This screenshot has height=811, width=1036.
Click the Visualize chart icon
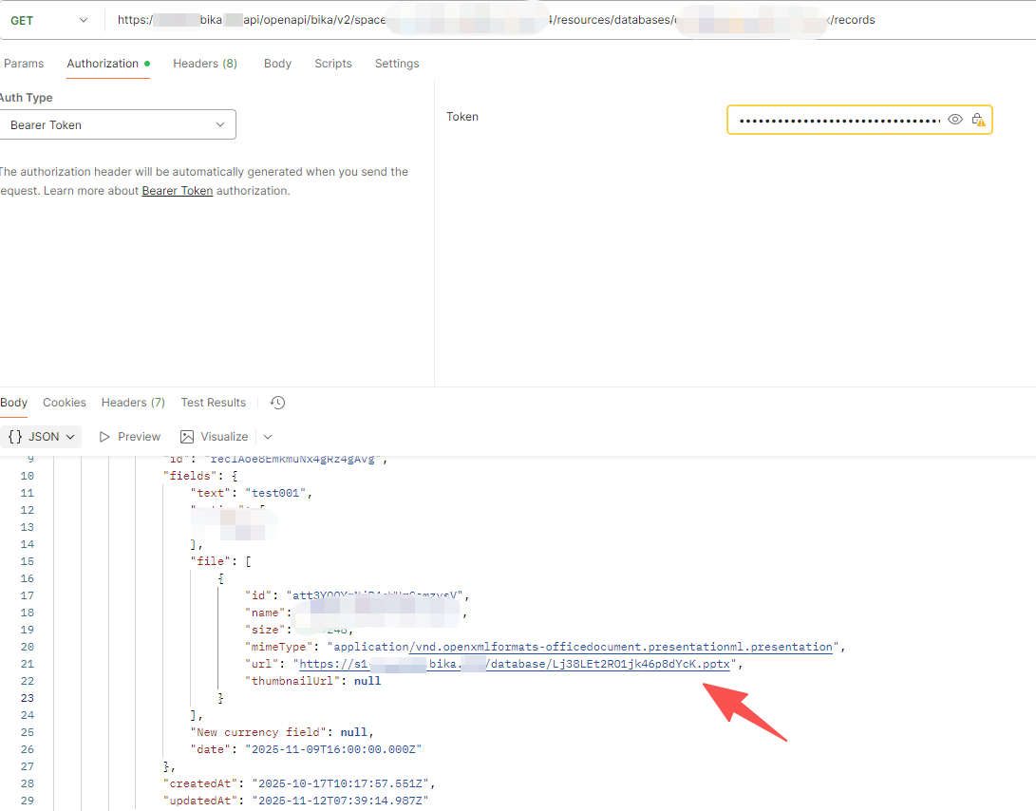tap(187, 437)
